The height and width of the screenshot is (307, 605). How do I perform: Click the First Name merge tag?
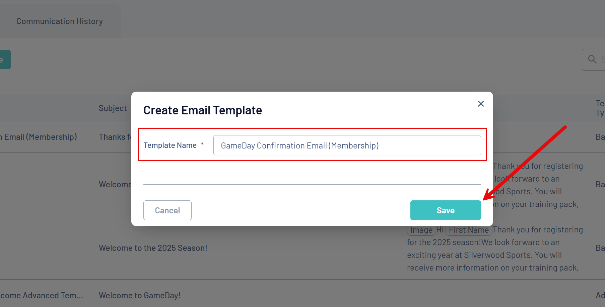click(468, 230)
